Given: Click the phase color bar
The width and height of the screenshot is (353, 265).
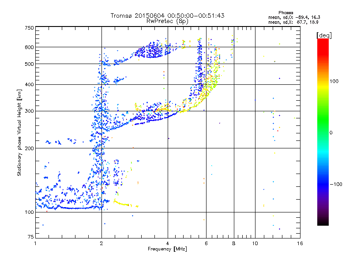Looking at the screenshot, I should 323,132.
